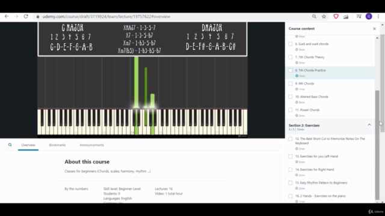Close the Course content panel
This screenshot has height=216, width=385.
374,29
